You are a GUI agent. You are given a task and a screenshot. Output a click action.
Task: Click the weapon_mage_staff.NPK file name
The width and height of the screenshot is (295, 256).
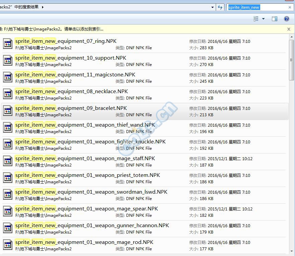click(x=85, y=158)
